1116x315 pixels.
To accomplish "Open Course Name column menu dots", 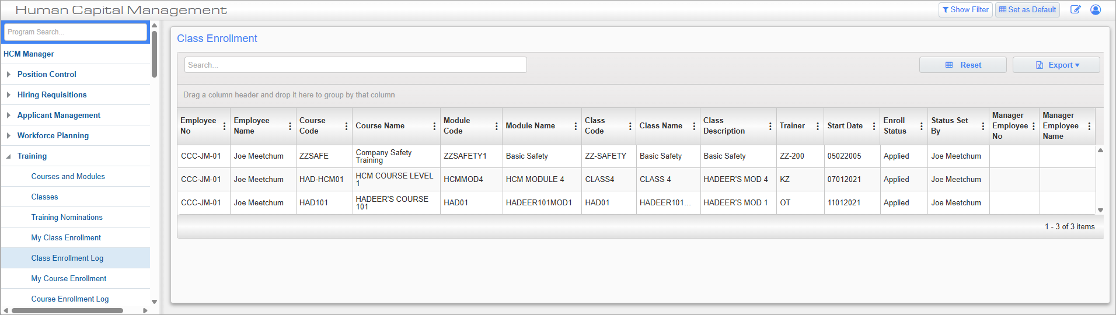I will (434, 126).
